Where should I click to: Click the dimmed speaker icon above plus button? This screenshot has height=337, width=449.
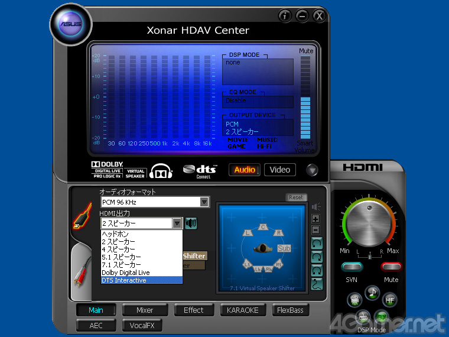pos(316,206)
